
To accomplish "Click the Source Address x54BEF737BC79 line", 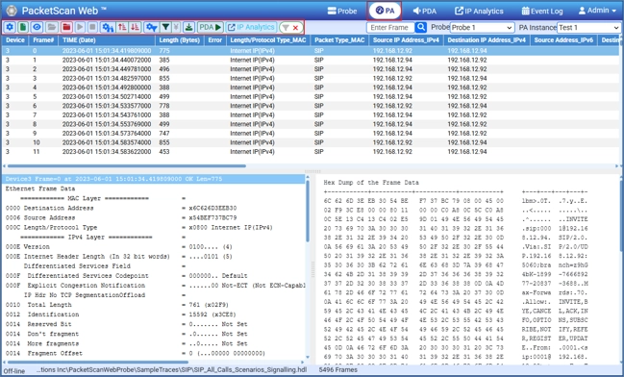I will [x=154, y=217].
